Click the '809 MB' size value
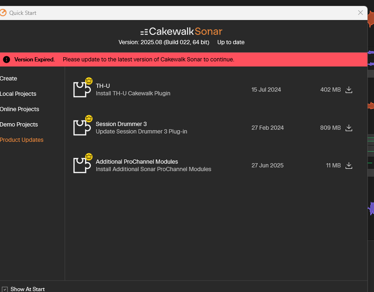Viewport: 374px width, 292px height. point(331,128)
